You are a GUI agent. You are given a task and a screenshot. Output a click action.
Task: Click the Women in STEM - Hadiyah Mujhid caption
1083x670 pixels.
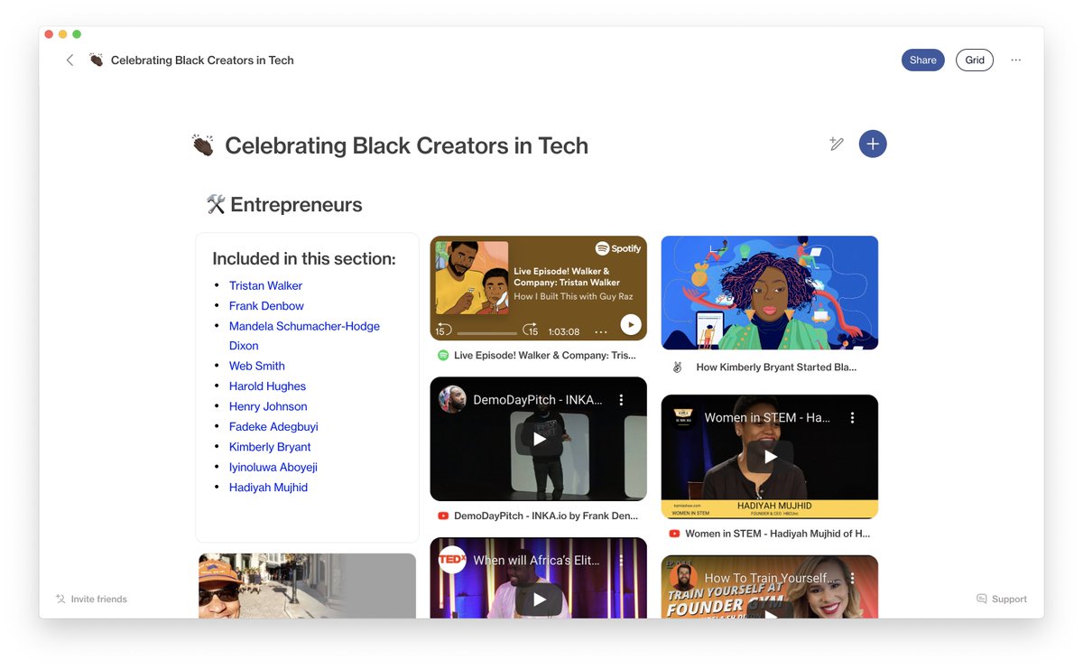777,534
